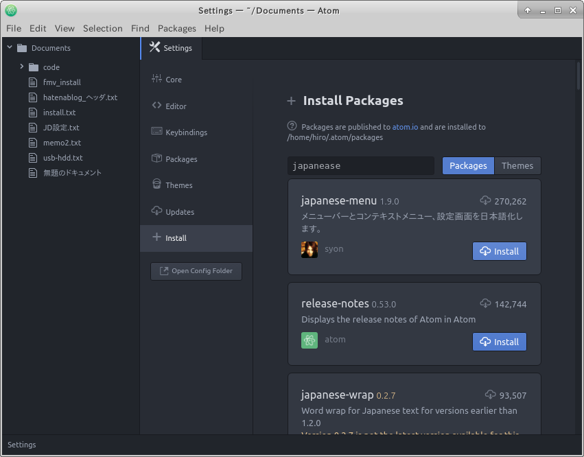This screenshot has width=584, height=457.
Task: Click the file icon next to hatenablog_ヘッダ.txt
Action: [x=33, y=97]
